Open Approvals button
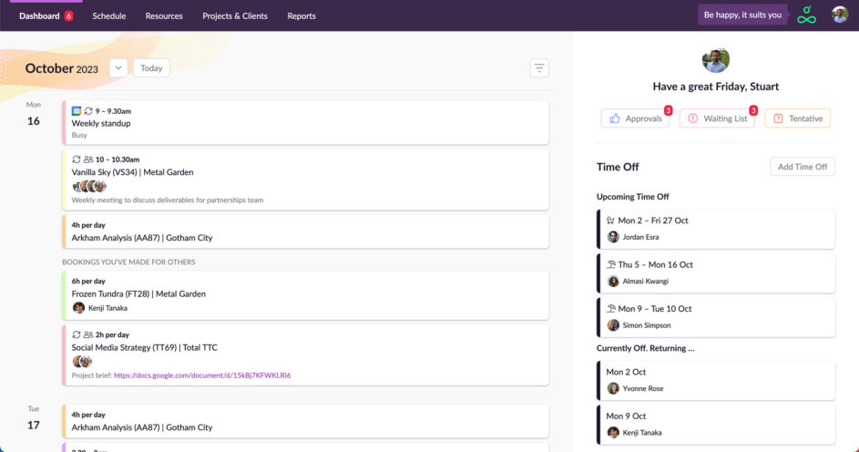The width and height of the screenshot is (859, 452). [x=636, y=118]
